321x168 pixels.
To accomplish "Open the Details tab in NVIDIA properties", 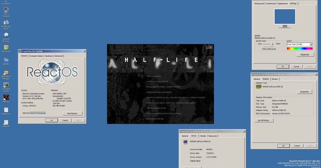I will click(203, 136).
